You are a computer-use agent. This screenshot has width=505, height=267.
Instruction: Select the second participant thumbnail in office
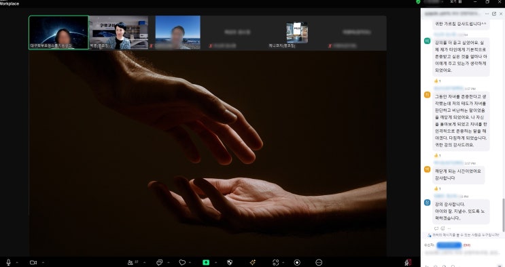click(118, 33)
